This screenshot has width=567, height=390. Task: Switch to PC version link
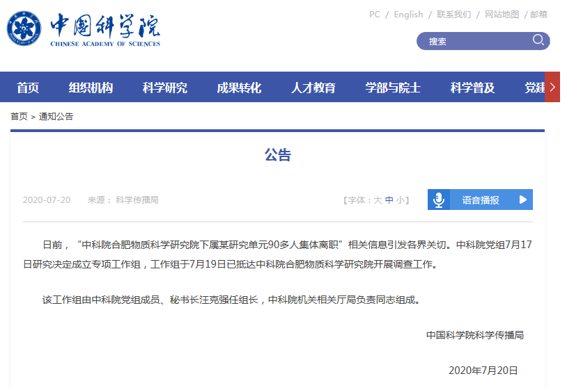tap(375, 15)
